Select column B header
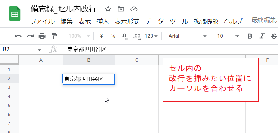 tap(89, 60)
